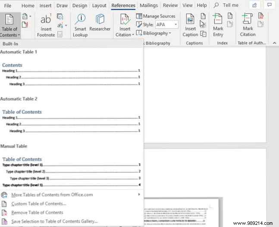Click the Cross-reference icon
Screen dimensions: 279x227
tap(203, 34)
